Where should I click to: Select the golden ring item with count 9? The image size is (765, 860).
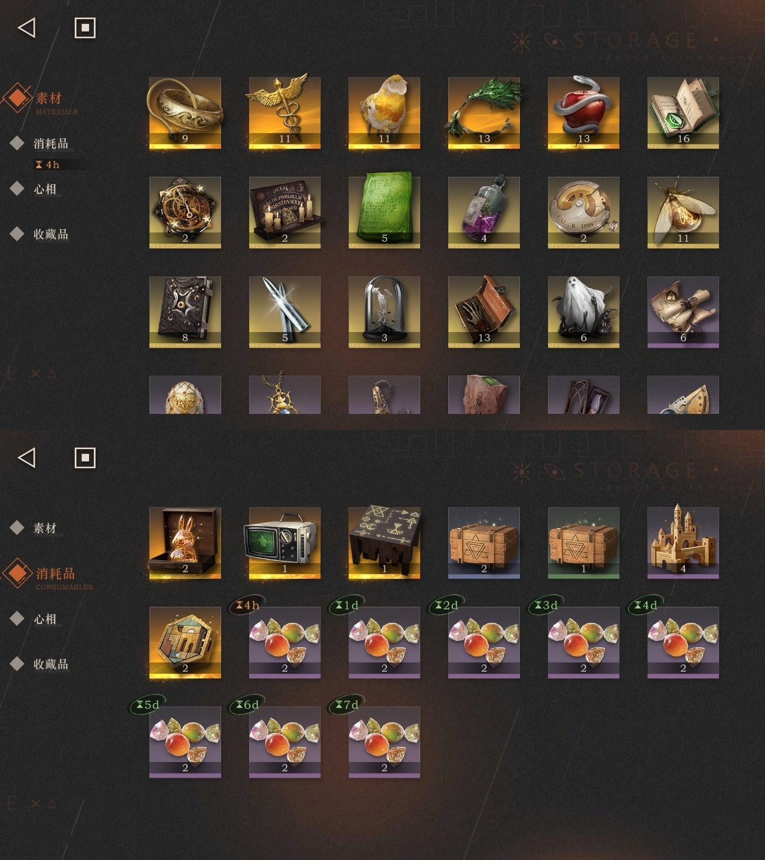click(x=185, y=113)
